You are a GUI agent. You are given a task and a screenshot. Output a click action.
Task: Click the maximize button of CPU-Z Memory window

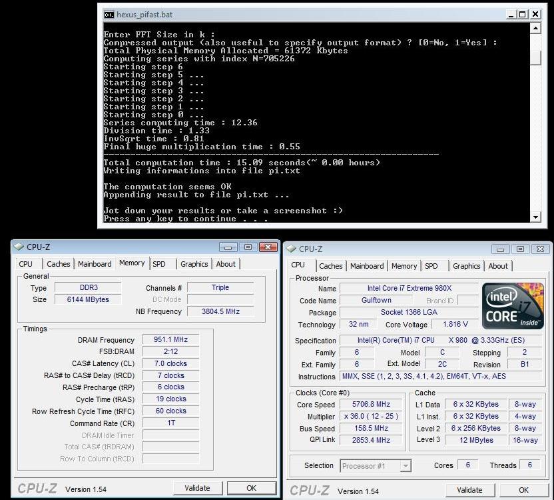248,247
